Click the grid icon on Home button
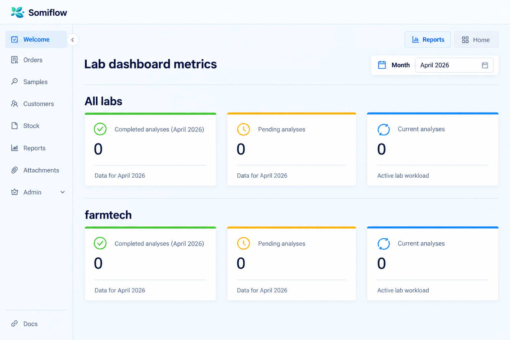510x340 pixels. pos(465,40)
